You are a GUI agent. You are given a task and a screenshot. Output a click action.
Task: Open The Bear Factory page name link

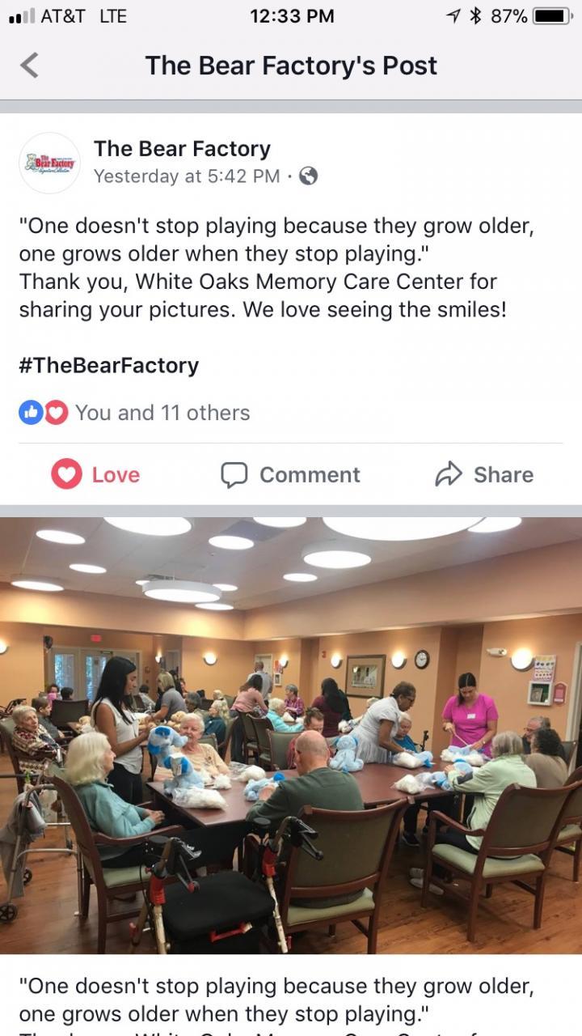(182, 149)
